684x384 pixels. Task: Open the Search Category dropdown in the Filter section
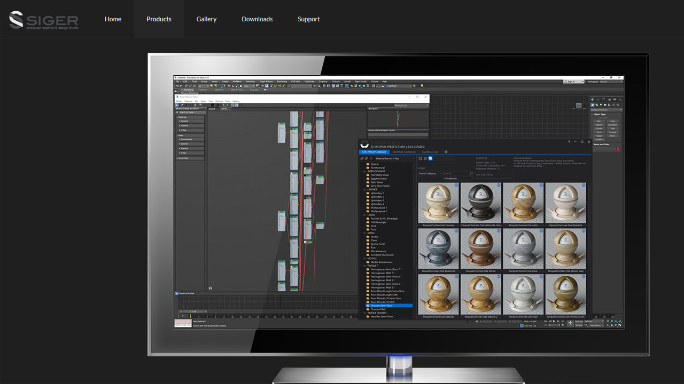point(431,173)
